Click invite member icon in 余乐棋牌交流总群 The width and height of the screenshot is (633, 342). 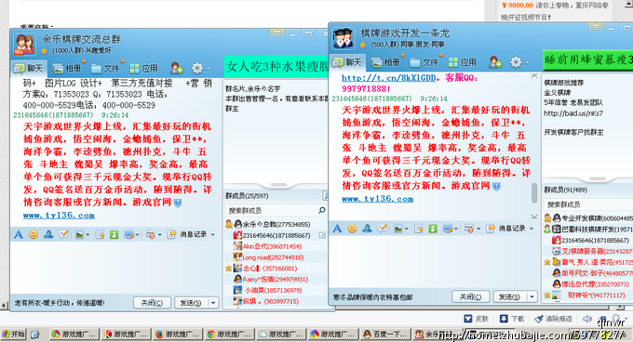point(177,68)
